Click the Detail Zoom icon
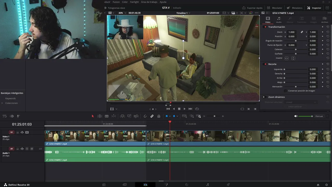 tap(192, 116)
